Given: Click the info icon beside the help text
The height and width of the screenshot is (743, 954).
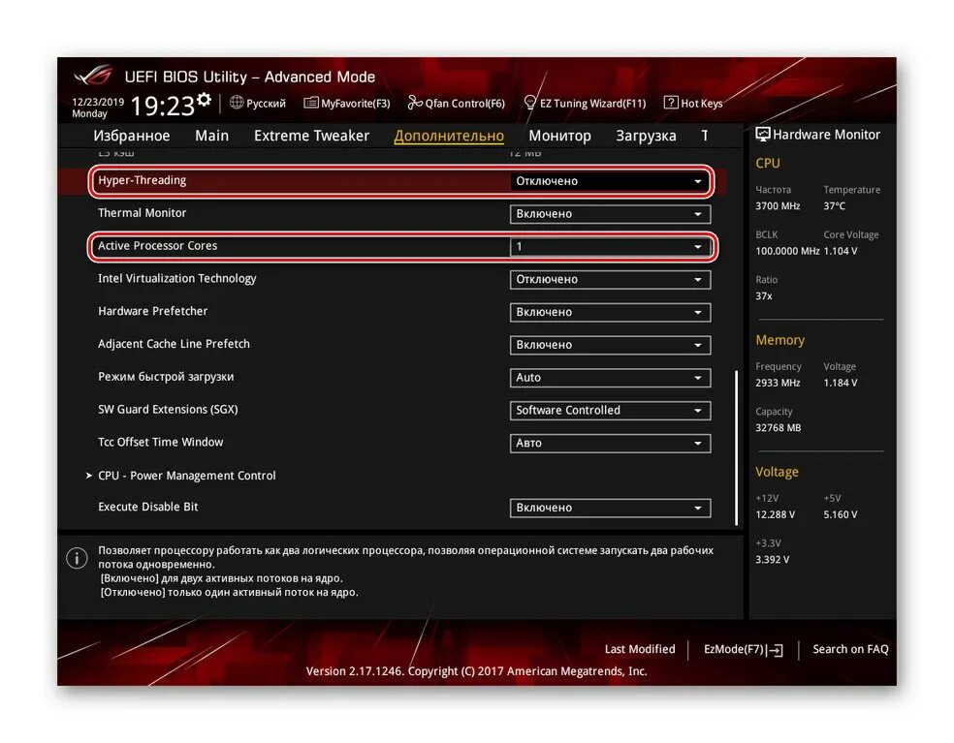Looking at the screenshot, I should 77,558.
